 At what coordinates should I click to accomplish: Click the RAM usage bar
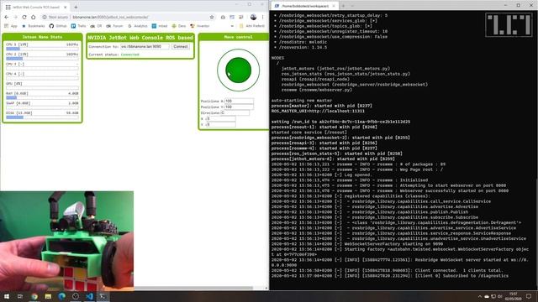(42, 98)
